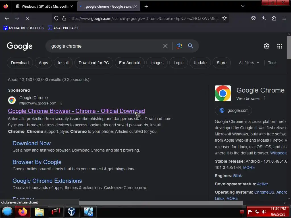
Task: Open the ChromeOS operating system link
Action: pos(264,192)
